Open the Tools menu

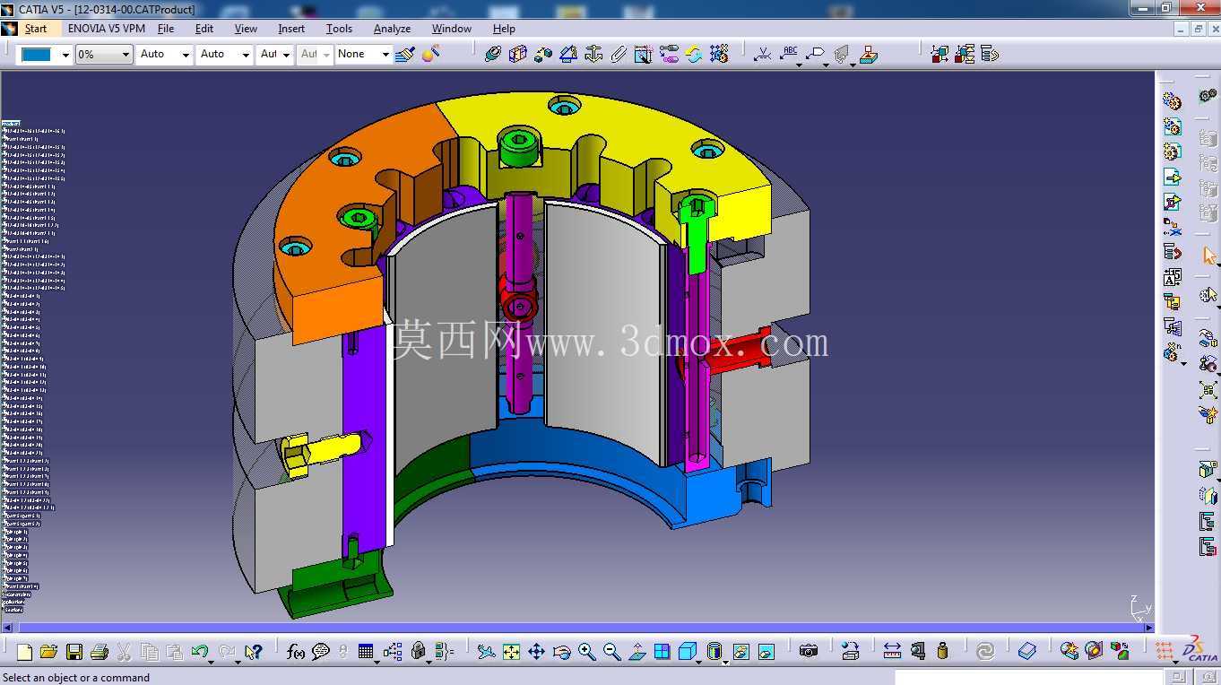(339, 29)
